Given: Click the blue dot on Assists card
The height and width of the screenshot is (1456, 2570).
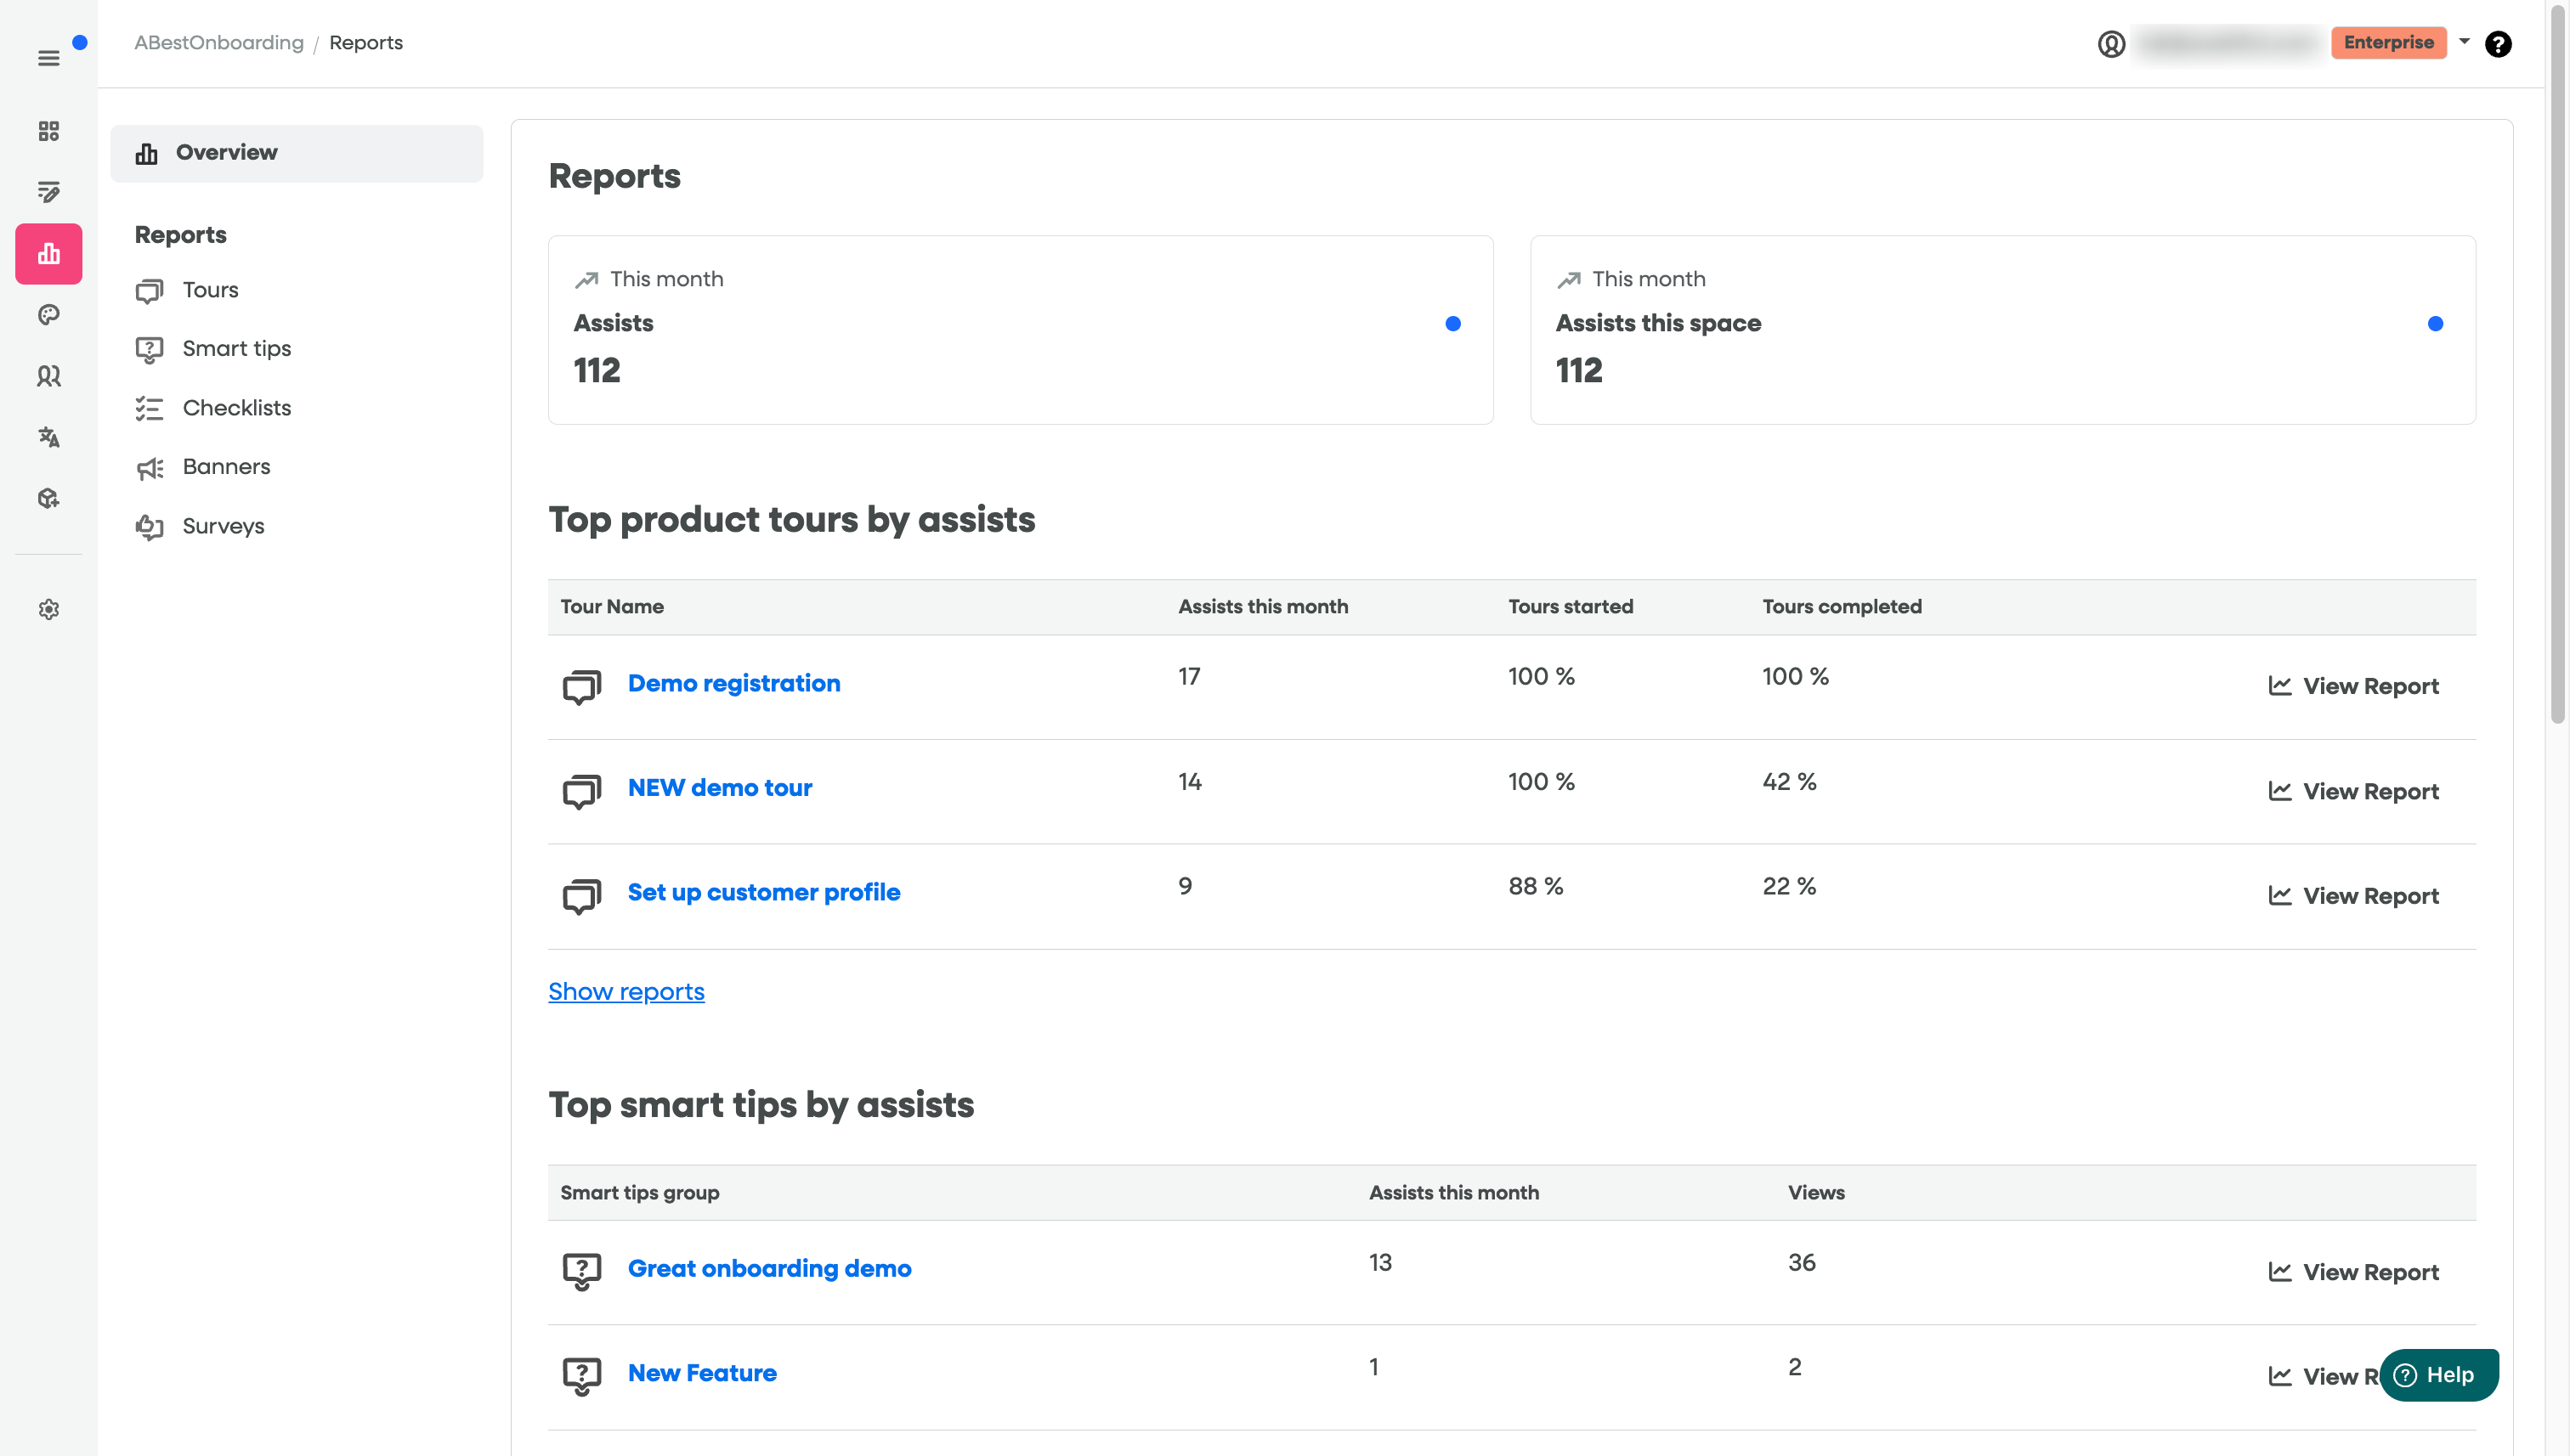Looking at the screenshot, I should pos(1452,323).
